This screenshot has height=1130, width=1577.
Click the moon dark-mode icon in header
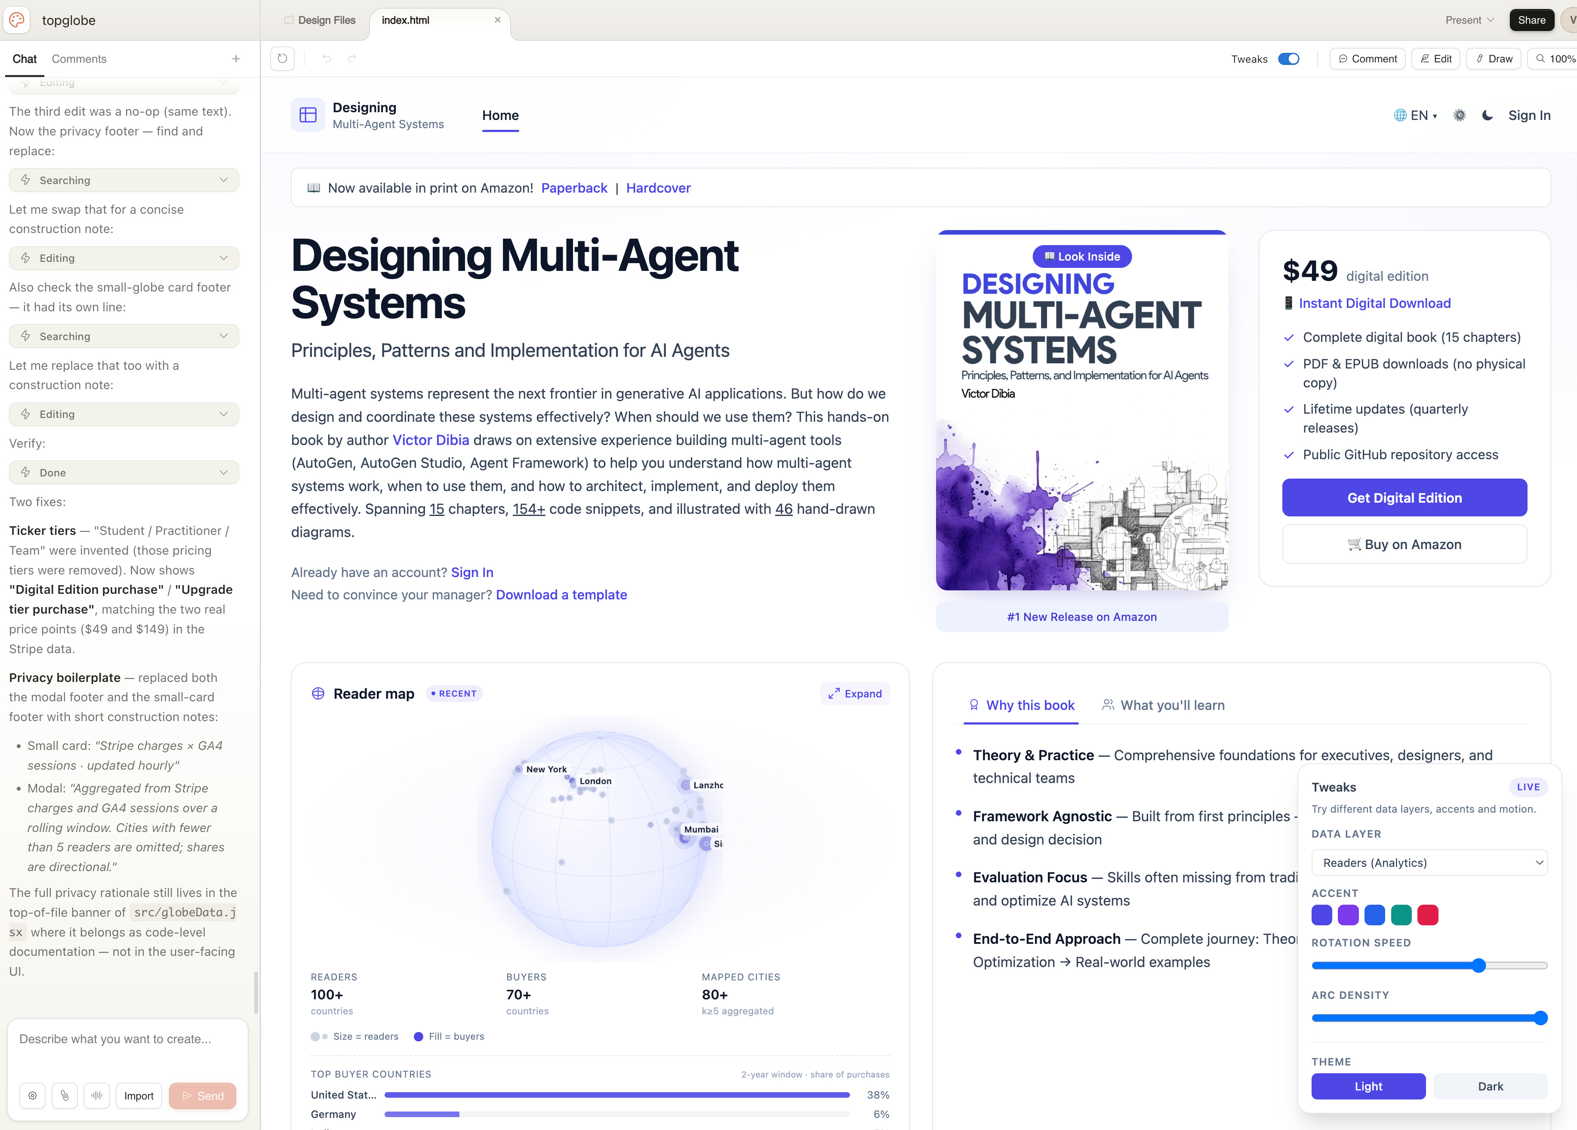tap(1487, 115)
